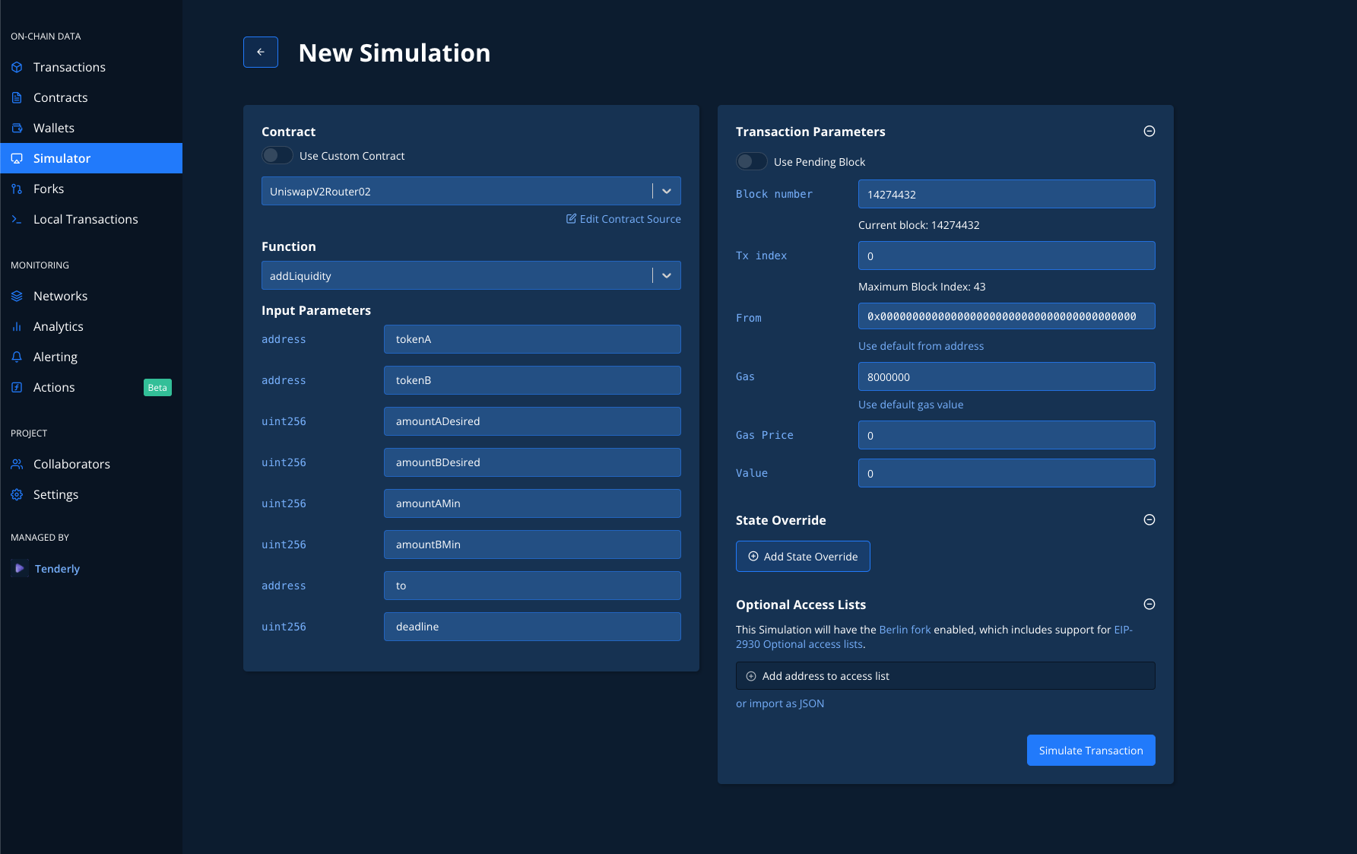
Task: Click the Simulate Transaction button
Action: tap(1091, 750)
